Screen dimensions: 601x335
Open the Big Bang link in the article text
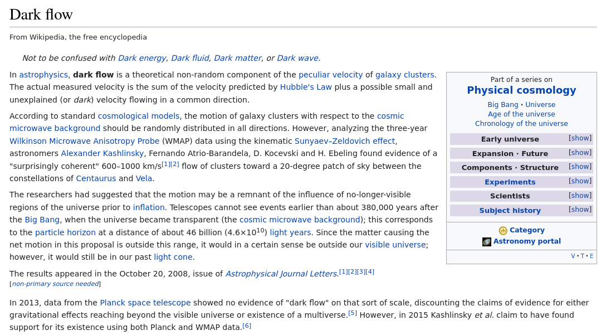pyautogui.click(x=42, y=220)
